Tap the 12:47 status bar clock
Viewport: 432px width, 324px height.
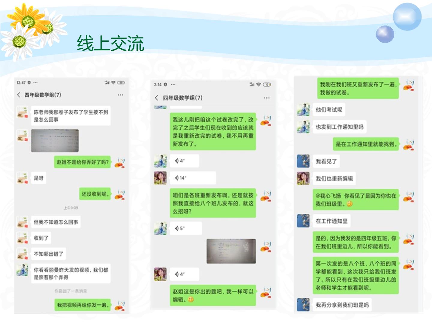[x=21, y=82]
